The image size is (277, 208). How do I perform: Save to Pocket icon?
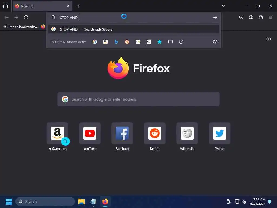pos(241,17)
